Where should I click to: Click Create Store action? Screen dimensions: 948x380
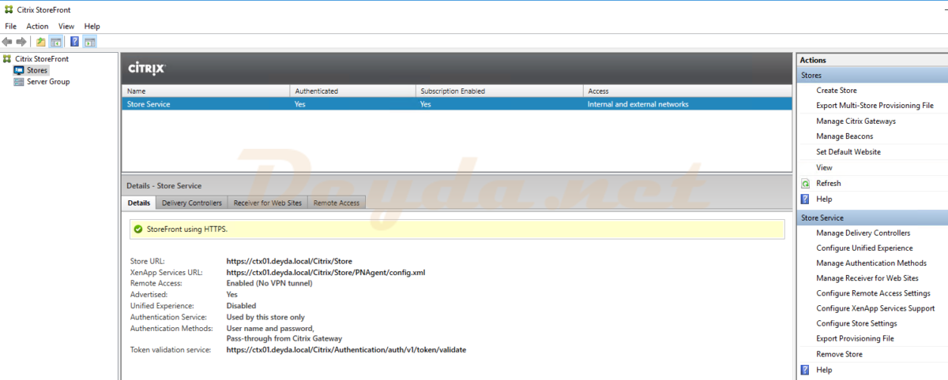point(836,91)
